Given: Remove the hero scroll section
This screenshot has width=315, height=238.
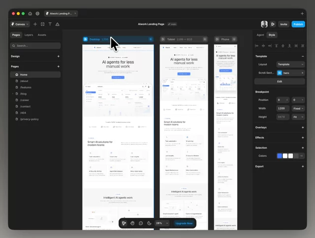Looking at the screenshot, I should 302,73.
